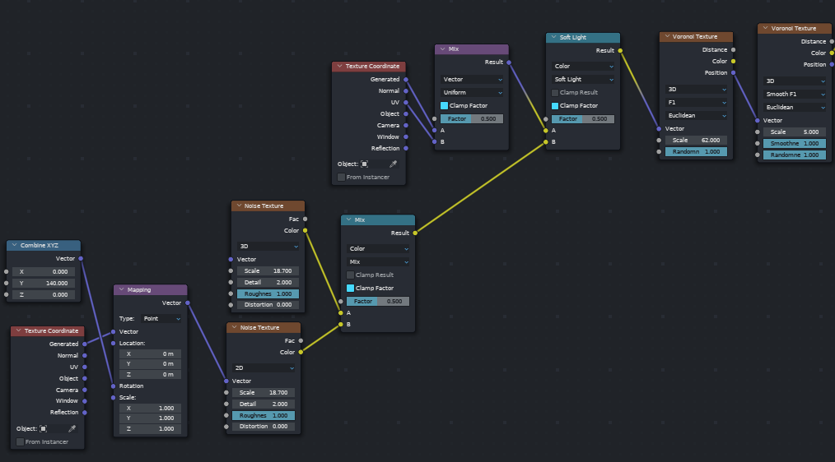Screen dimensions: 835x462
Task: Open Uniform factor mode dropdown
Action: [x=472, y=93]
